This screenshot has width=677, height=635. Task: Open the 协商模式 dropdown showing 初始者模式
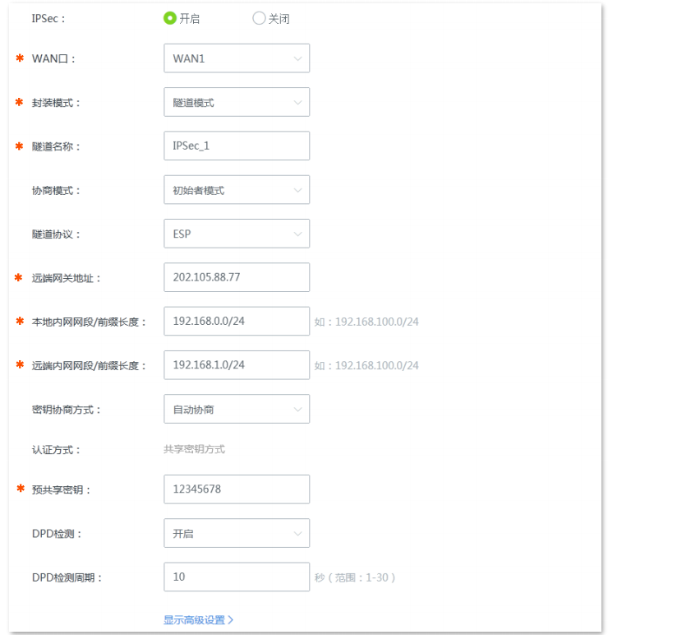coord(237,190)
